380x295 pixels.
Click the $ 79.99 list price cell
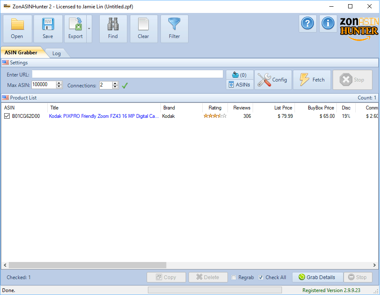285,116
